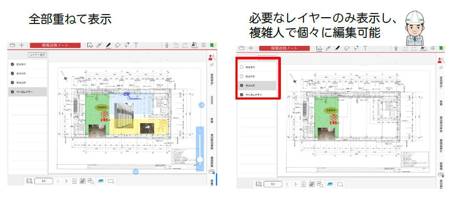Select eraser tool in 必要なレイヤーのみ表示 screenshot
Screen dimensions: 449x197
pos(347,48)
